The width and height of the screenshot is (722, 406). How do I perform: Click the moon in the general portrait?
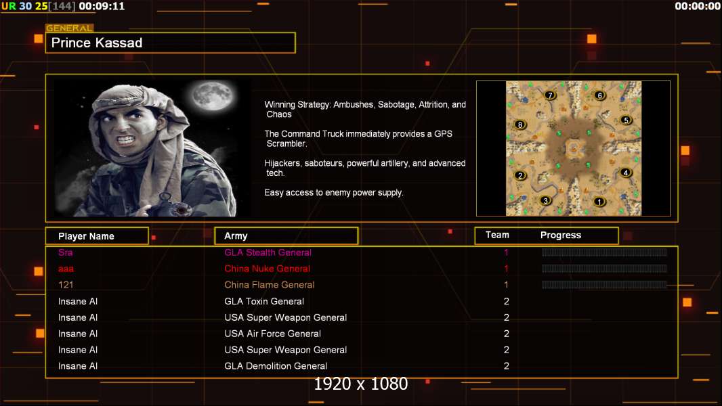[212, 95]
